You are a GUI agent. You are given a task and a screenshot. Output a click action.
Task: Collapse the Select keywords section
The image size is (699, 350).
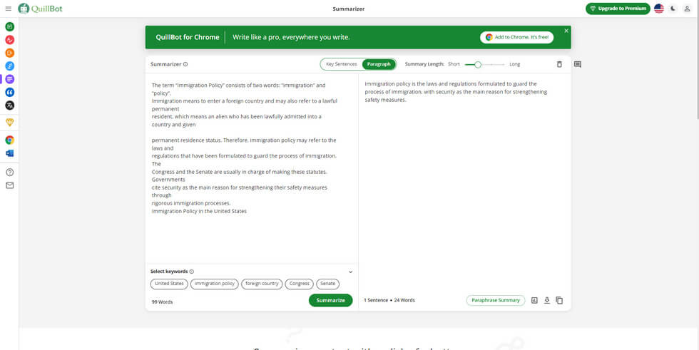coord(350,272)
